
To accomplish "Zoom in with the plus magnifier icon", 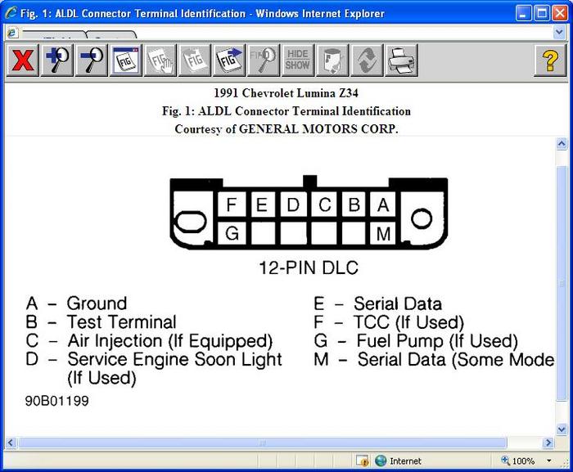I will click(x=57, y=61).
